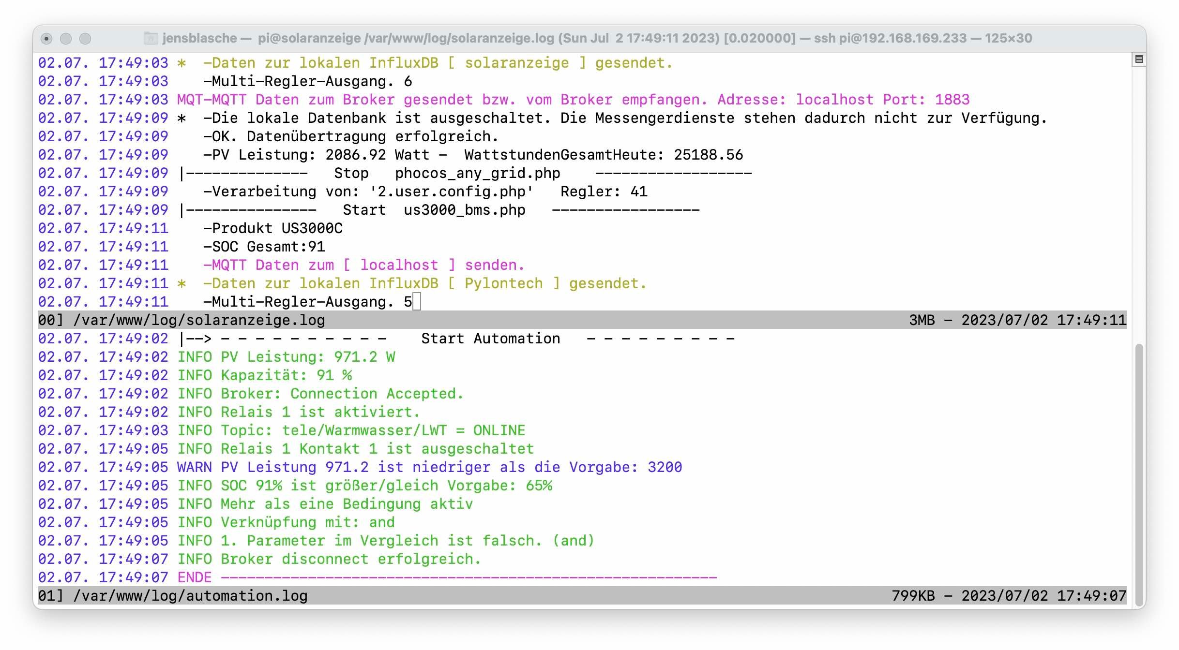This screenshot has width=1179, height=650.
Task: Click the solaranzeige.log status bar
Action: 199,320
